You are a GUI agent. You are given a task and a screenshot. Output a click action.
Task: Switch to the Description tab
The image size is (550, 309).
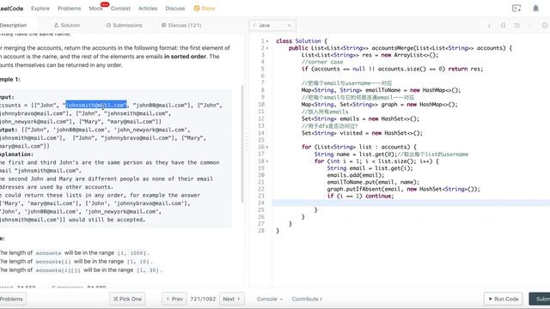tap(14, 25)
